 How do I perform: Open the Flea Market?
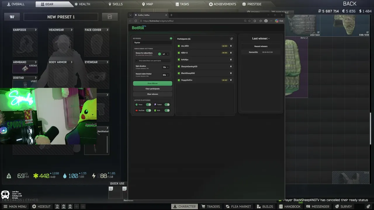pos(238,206)
